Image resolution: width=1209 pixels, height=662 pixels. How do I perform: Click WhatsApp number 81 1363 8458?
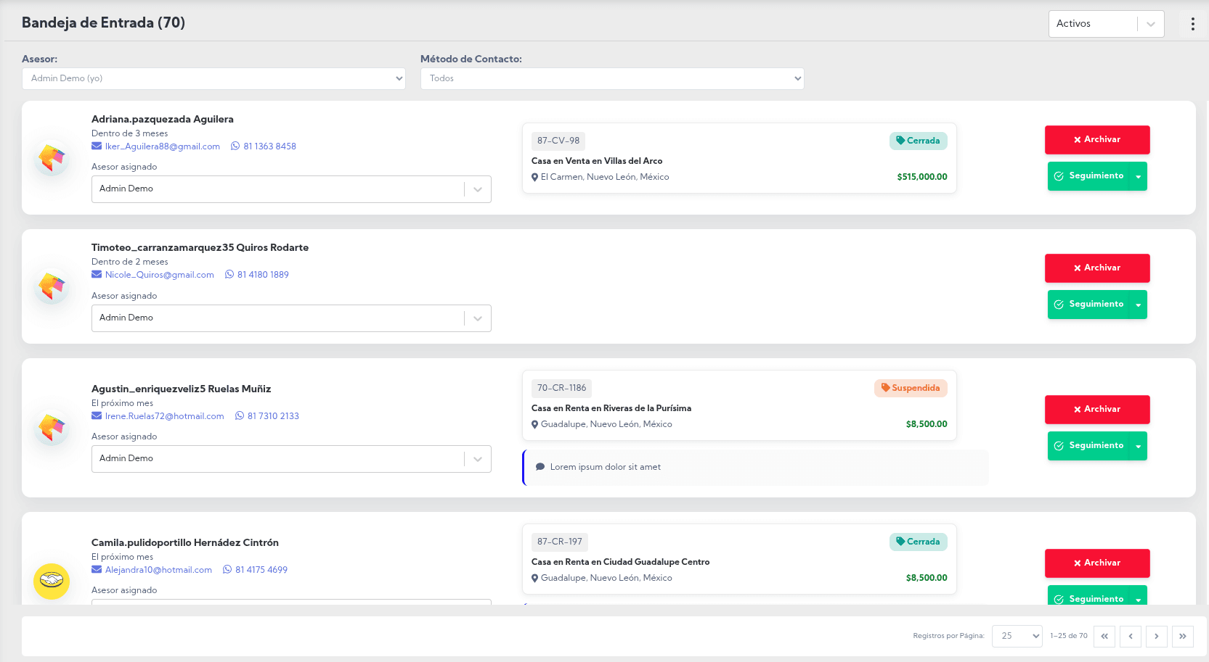pos(269,146)
